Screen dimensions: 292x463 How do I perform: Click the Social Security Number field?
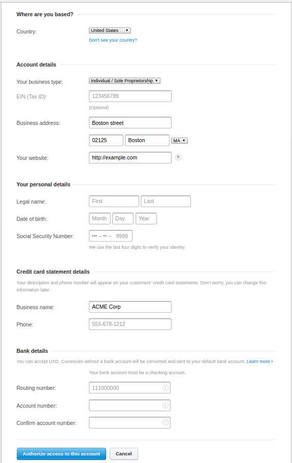[x=111, y=236]
